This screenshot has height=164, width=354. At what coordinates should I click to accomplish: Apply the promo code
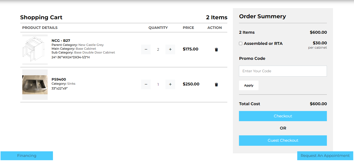(249, 85)
